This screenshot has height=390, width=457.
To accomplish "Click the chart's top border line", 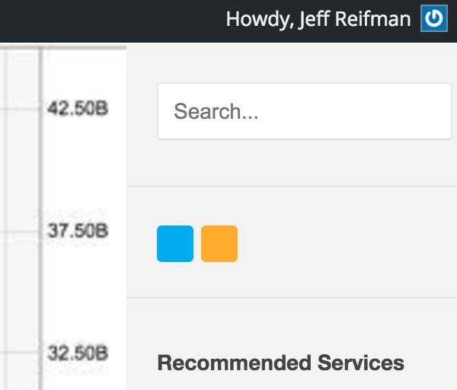I will click(x=63, y=47).
